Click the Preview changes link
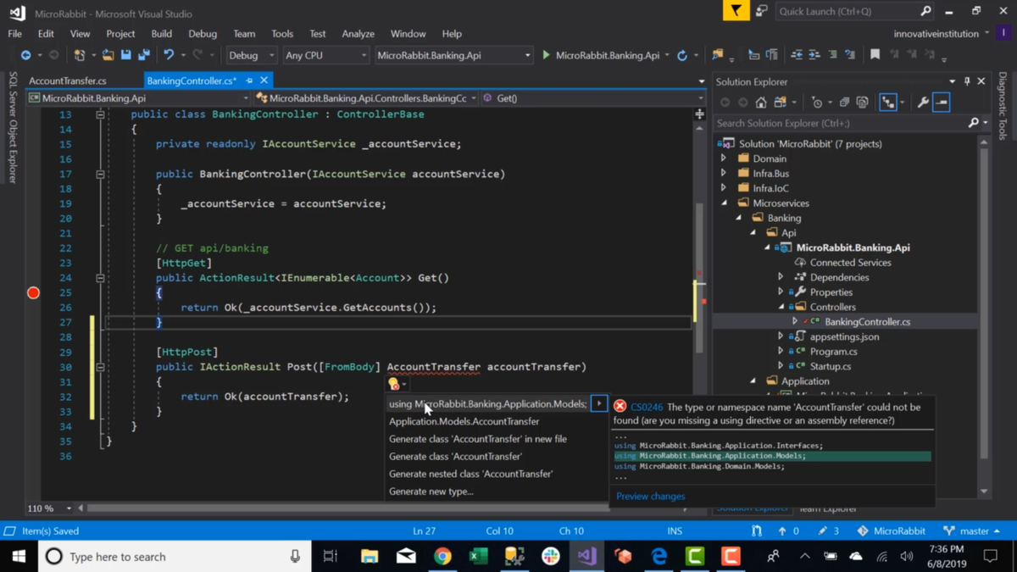Image resolution: width=1017 pixels, height=572 pixels. (650, 497)
